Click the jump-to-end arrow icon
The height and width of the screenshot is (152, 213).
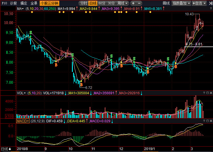coord(210,3)
